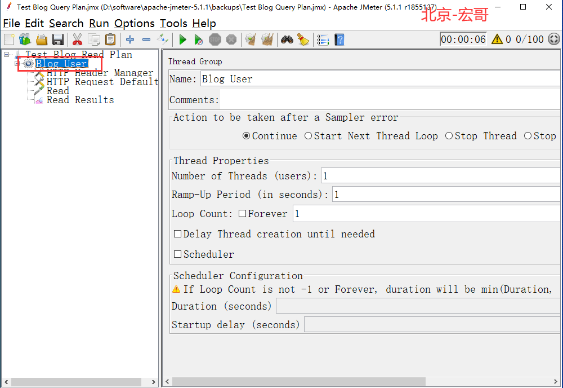Click the Ramp-Up Period input field
This screenshot has width=563, height=388.
click(446, 195)
